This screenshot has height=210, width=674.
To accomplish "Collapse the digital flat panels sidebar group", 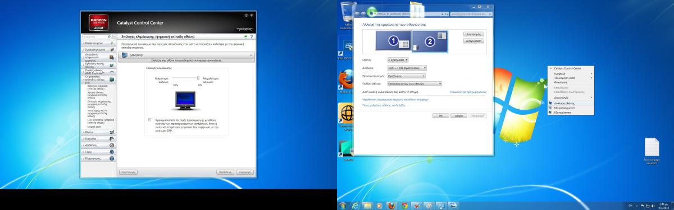I will (x=99, y=79).
